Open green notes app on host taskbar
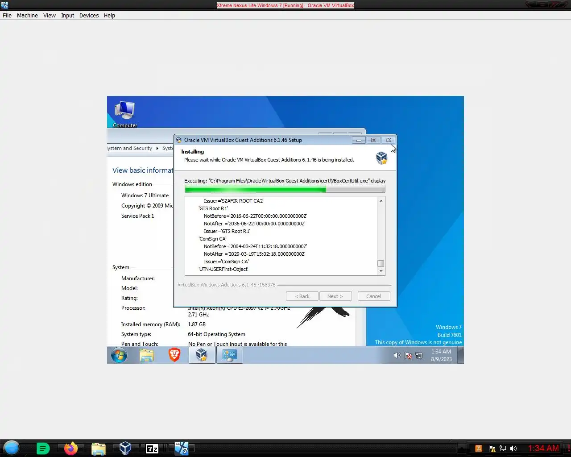 point(43,448)
